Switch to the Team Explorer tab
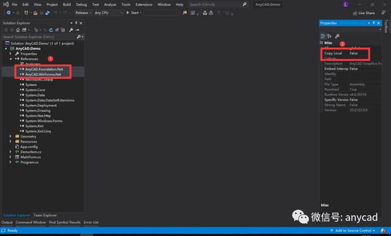 pos(45,215)
